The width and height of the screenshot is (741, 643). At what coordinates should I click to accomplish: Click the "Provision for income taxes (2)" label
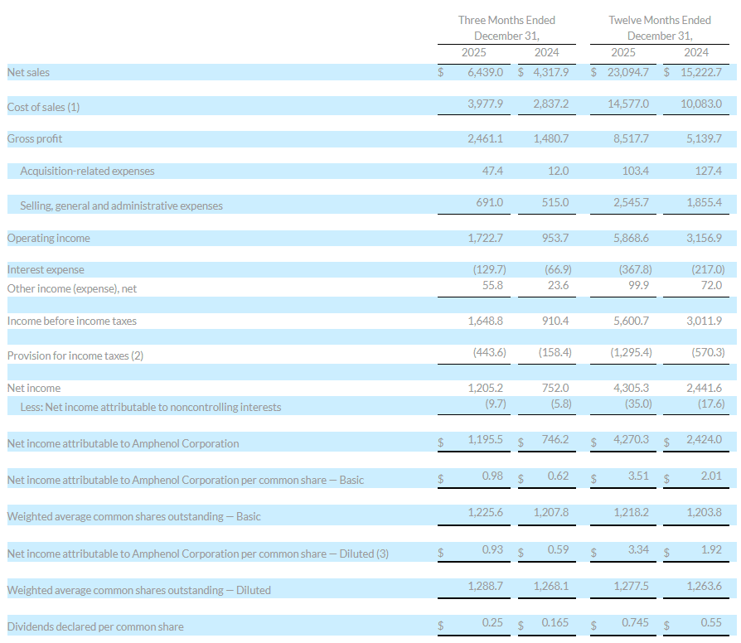[x=75, y=355]
